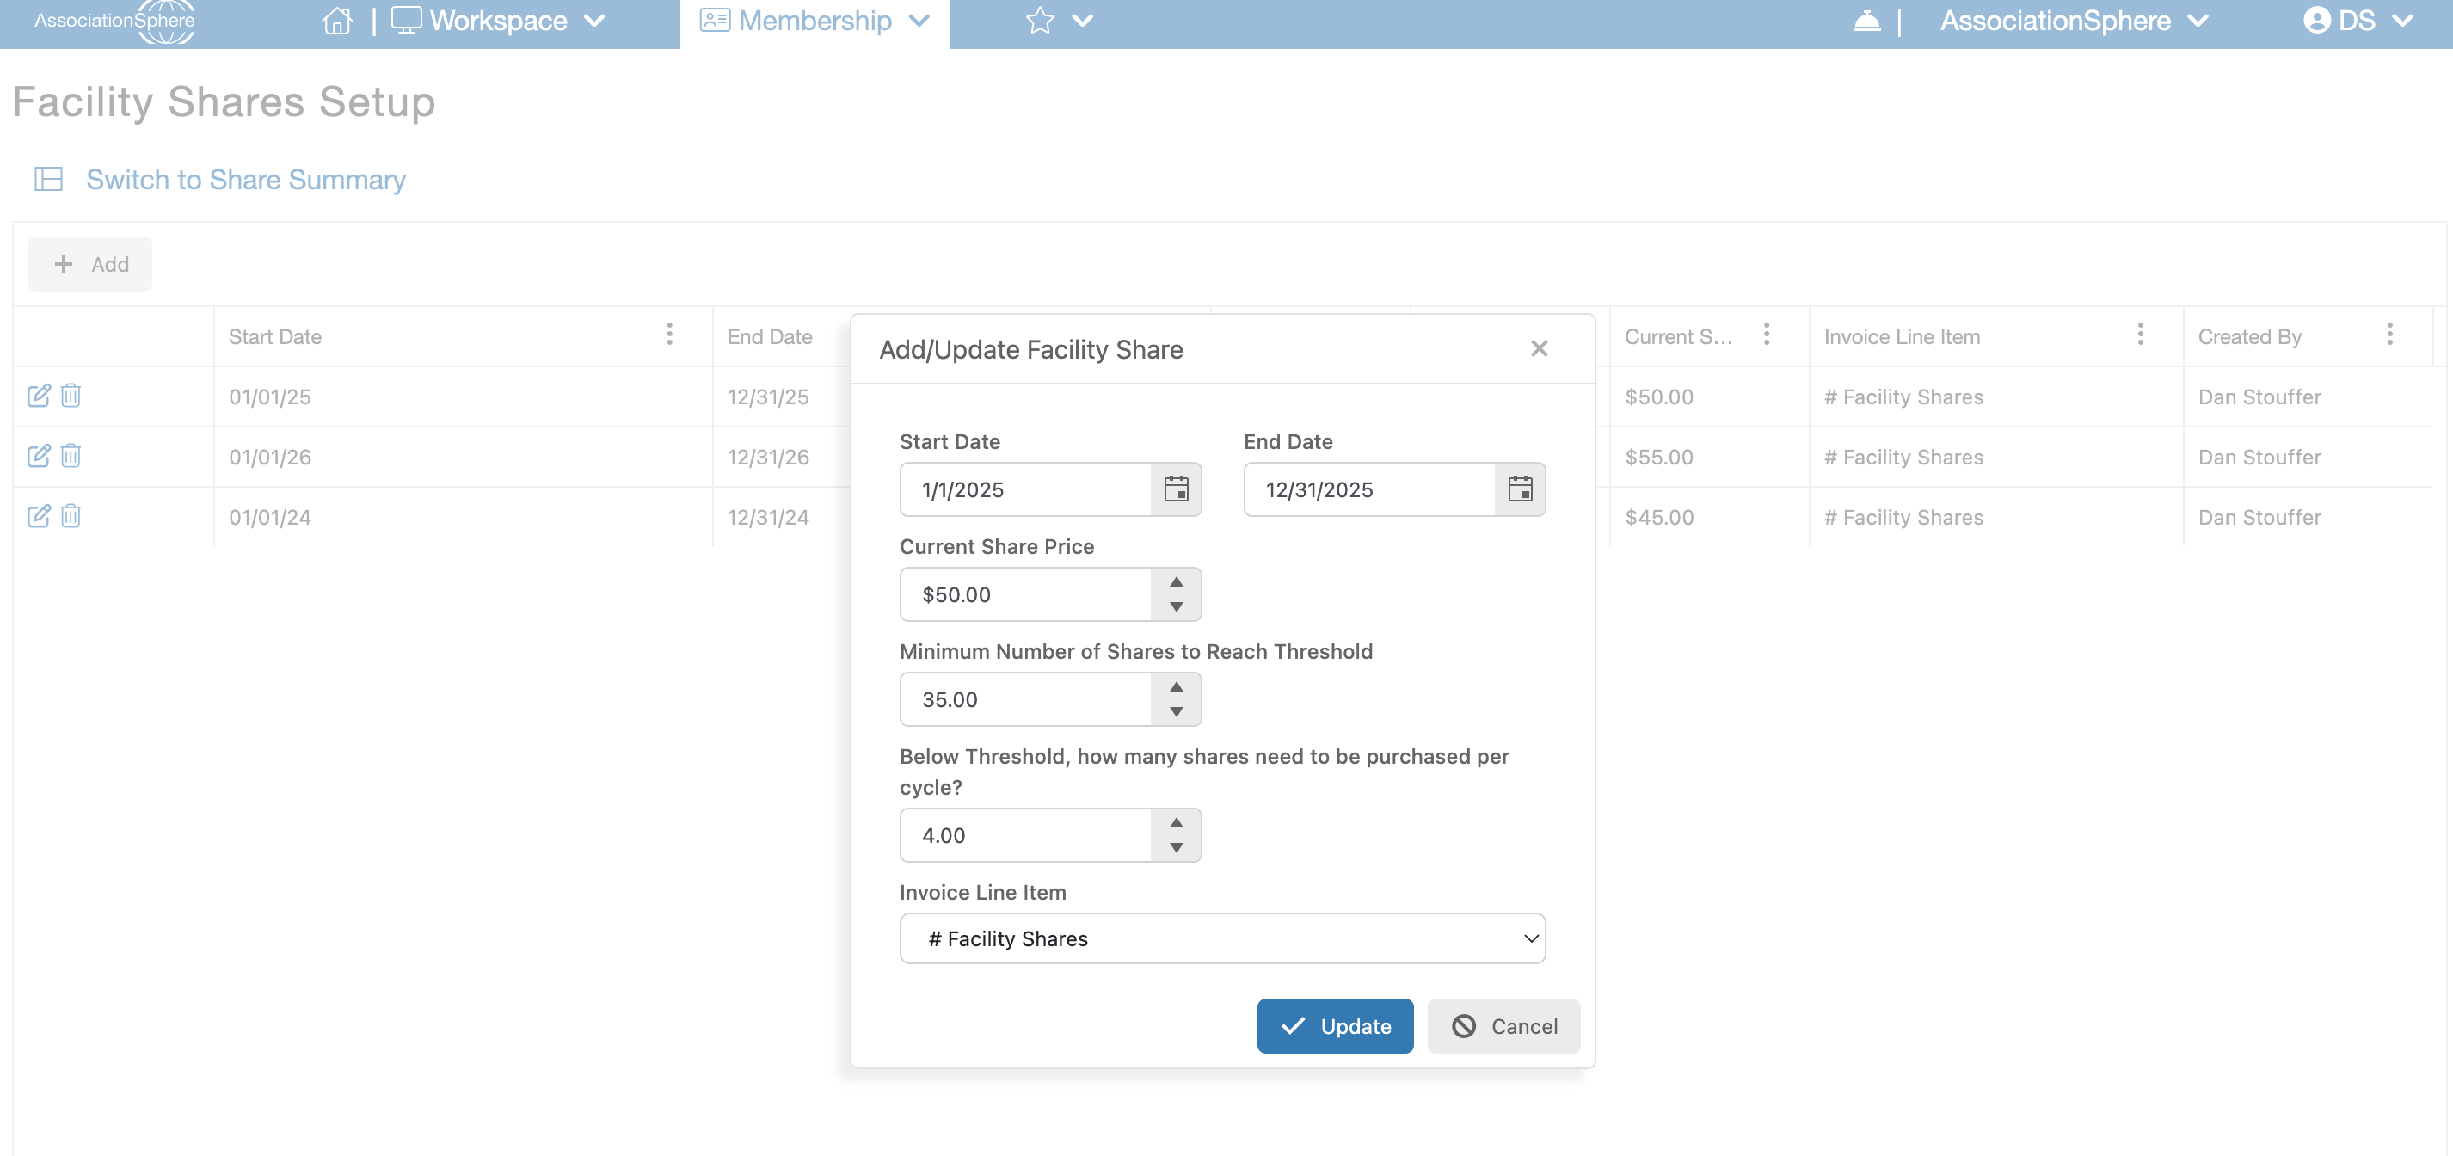This screenshot has width=2453, height=1156.
Task: Open the favorites star icon
Action: coord(1040,21)
